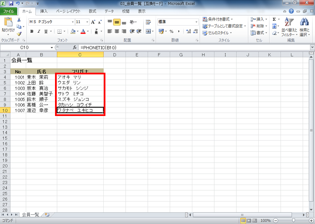315x224 pixels.
Task: Open the 挿入 cells insert dropdown
Action: tap(259, 19)
